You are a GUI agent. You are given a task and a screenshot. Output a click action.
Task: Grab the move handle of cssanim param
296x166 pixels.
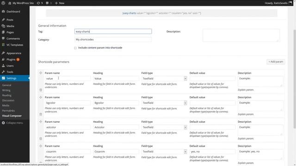[41, 146]
